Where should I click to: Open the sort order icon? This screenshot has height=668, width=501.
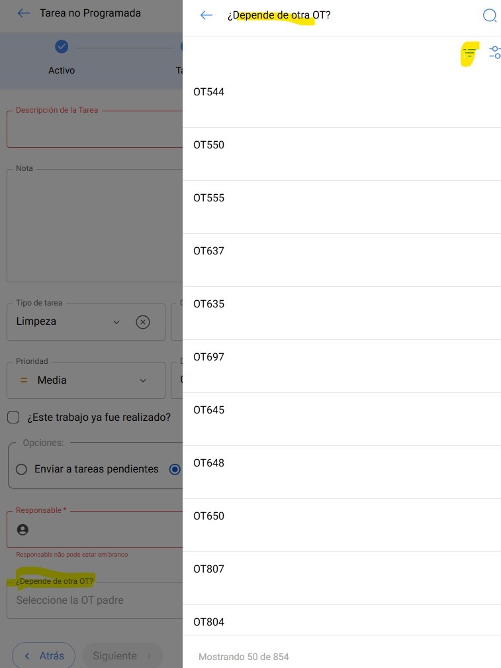[x=469, y=53]
